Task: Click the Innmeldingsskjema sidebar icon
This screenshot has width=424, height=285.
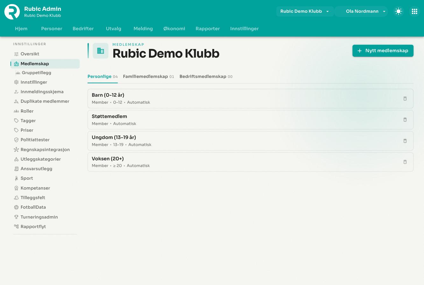Action: (x=16, y=92)
